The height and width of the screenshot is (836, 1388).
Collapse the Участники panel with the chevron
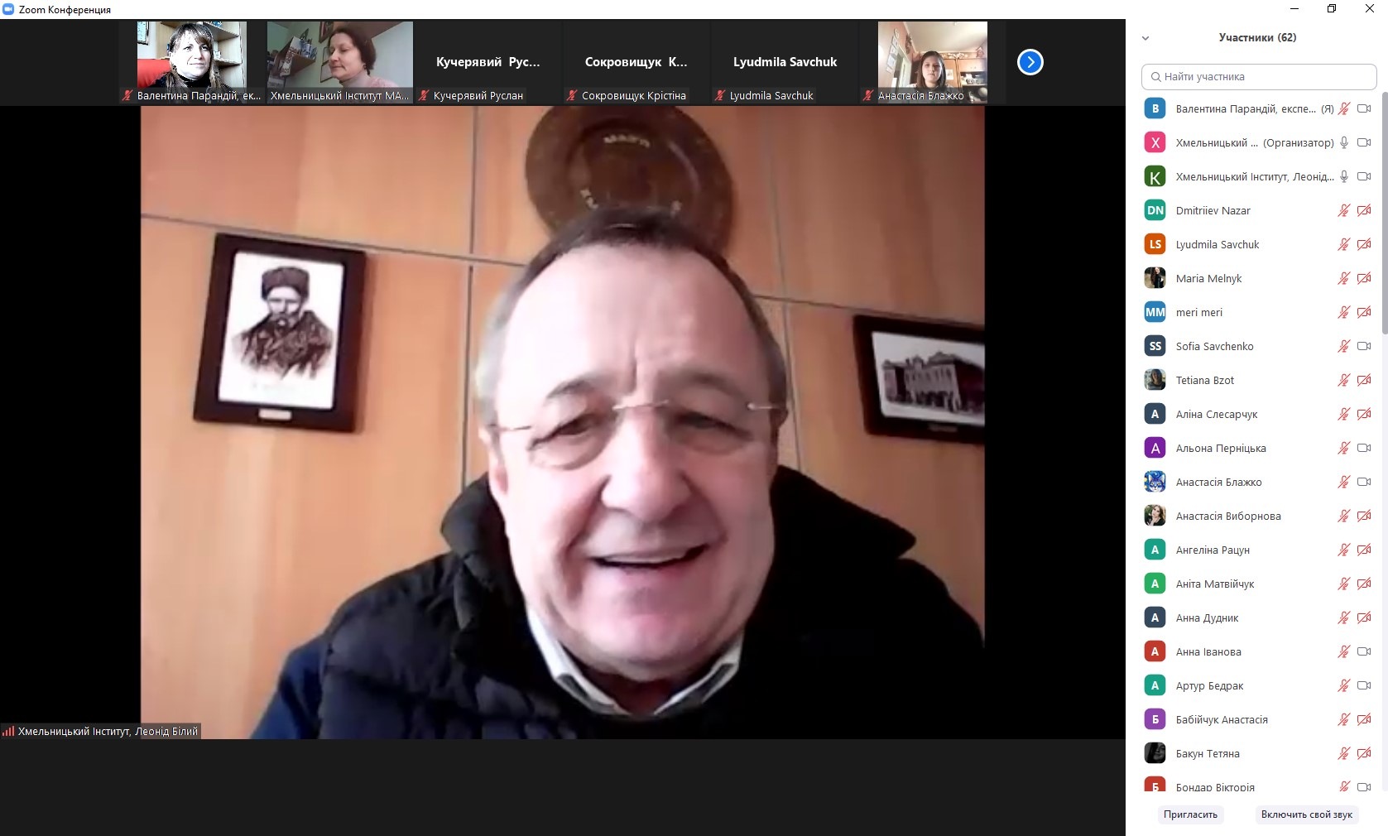coord(1145,38)
